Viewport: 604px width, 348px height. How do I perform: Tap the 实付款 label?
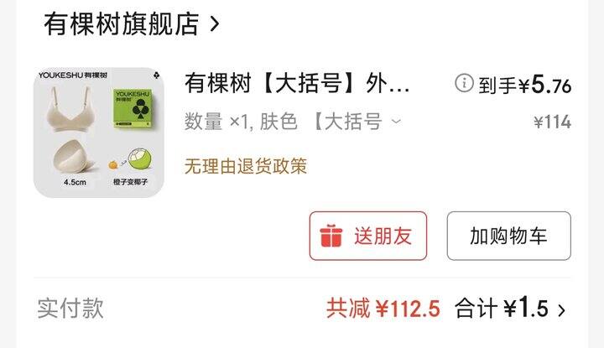tap(70, 309)
